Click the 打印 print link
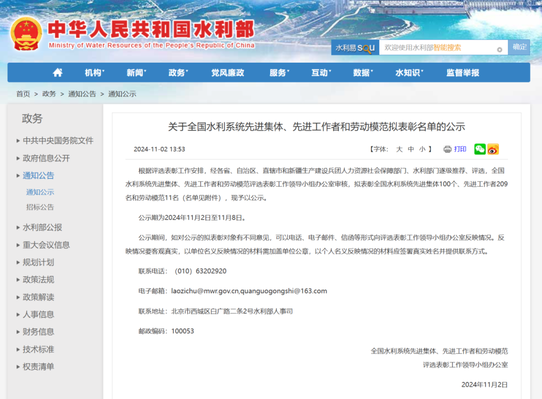The image size is (542, 399). click(x=460, y=149)
